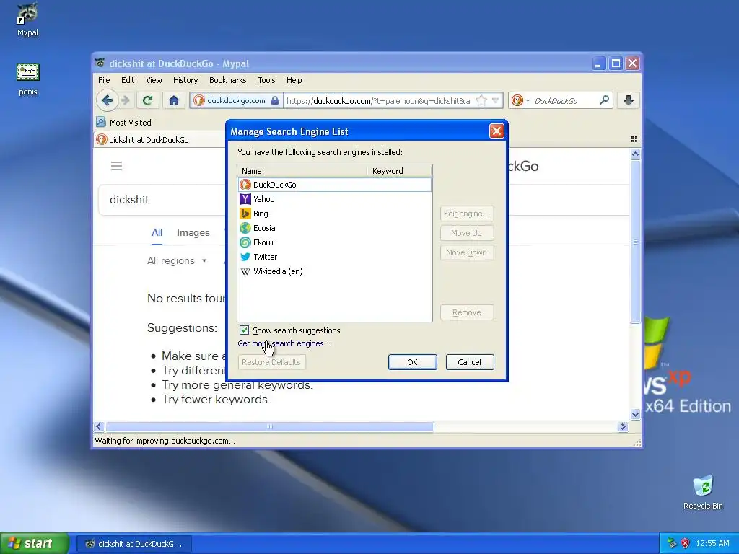This screenshot has height=554, width=739.
Task: Open the History menu
Action: point(185,80)
